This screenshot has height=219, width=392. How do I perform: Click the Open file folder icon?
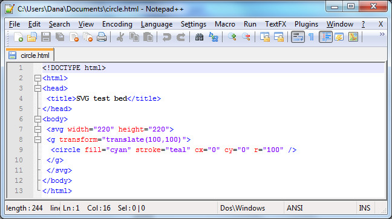32,37
